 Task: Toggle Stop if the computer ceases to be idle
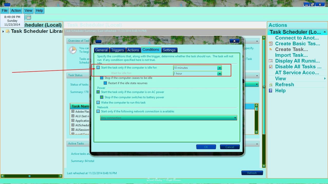(102, 78)
